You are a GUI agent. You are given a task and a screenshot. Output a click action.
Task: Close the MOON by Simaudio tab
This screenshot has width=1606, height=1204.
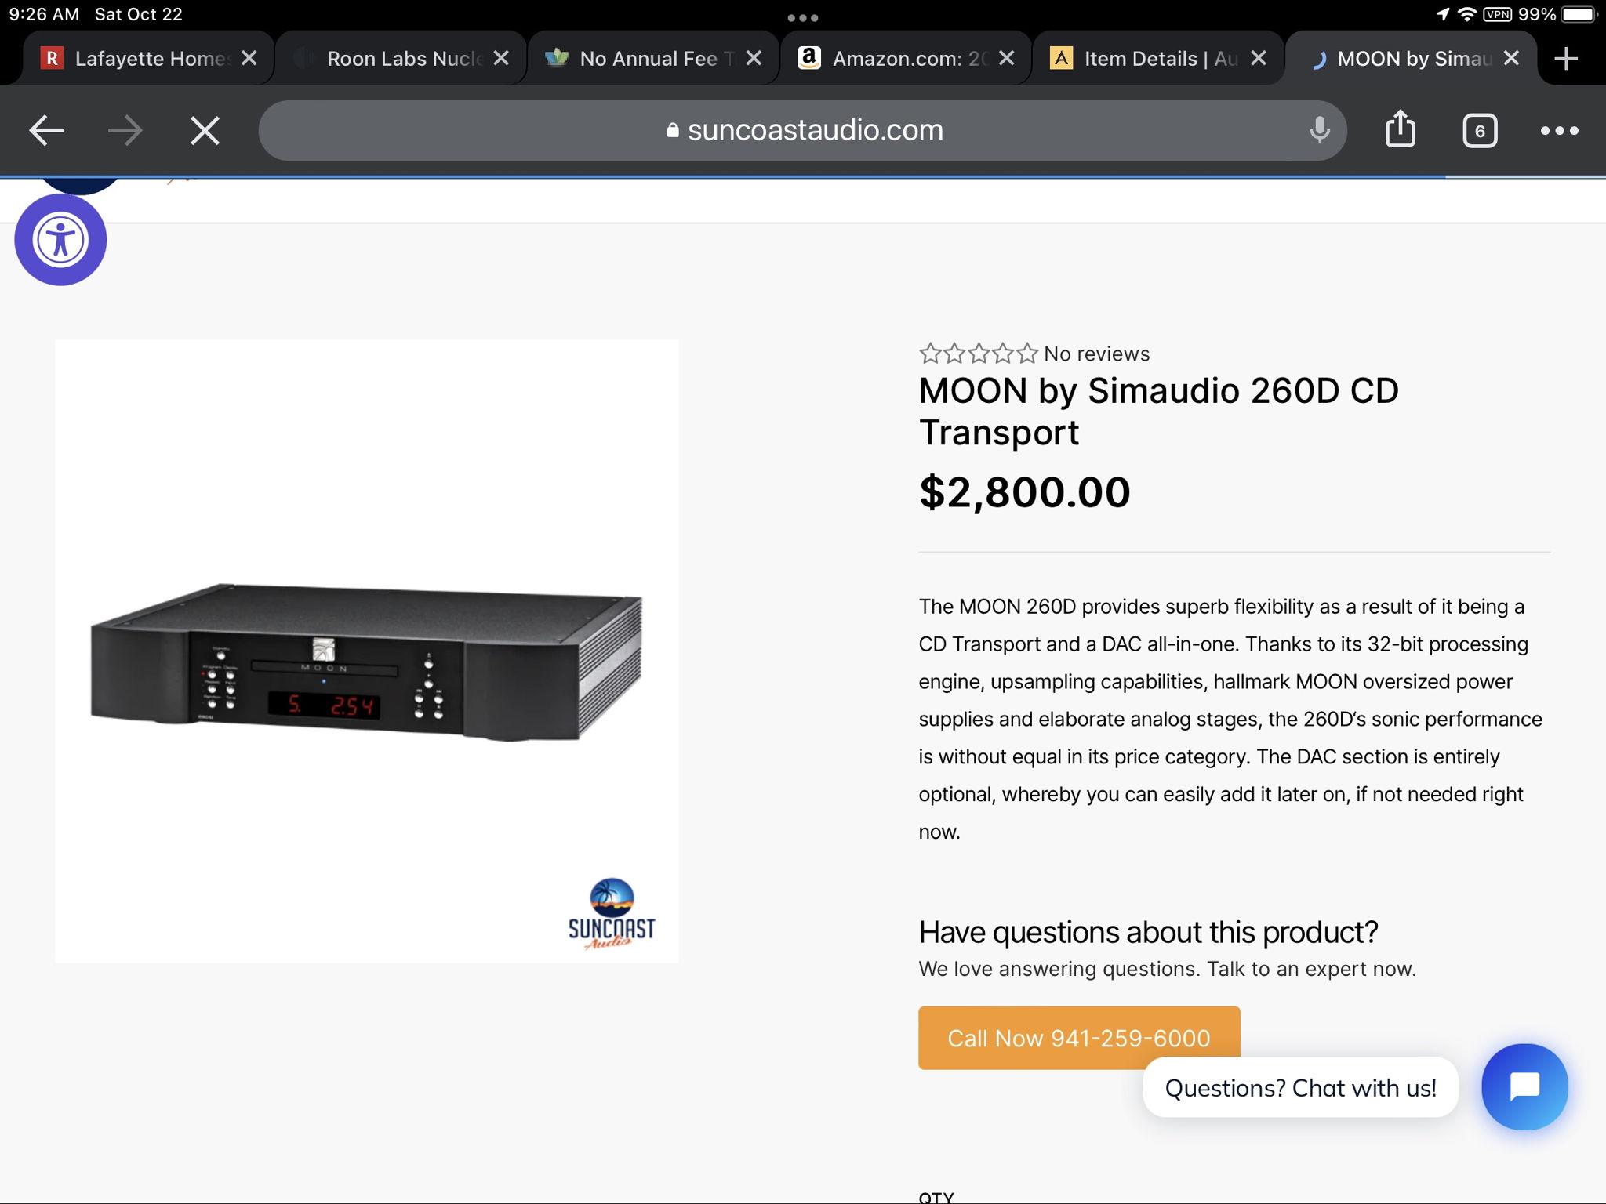[1511, 59]
